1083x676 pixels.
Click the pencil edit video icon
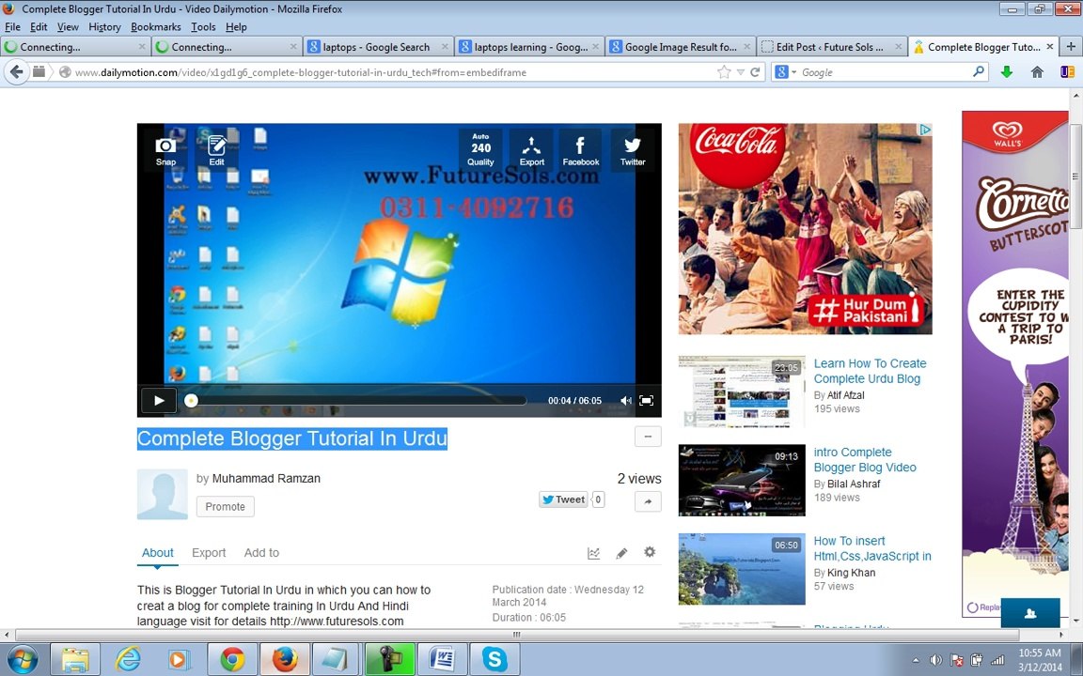pyautogui.click(x=621, y=552)
